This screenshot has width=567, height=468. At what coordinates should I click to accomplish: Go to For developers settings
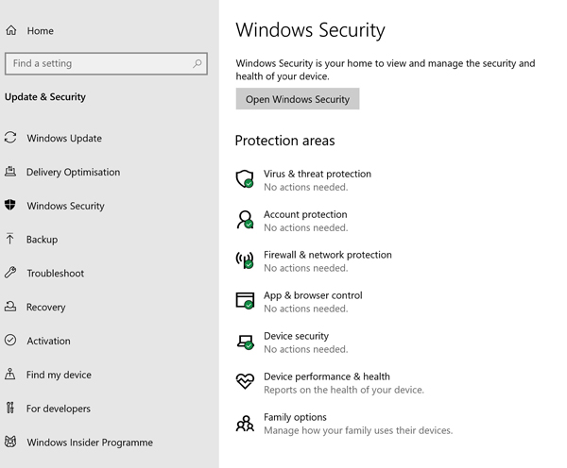[59, 409]
